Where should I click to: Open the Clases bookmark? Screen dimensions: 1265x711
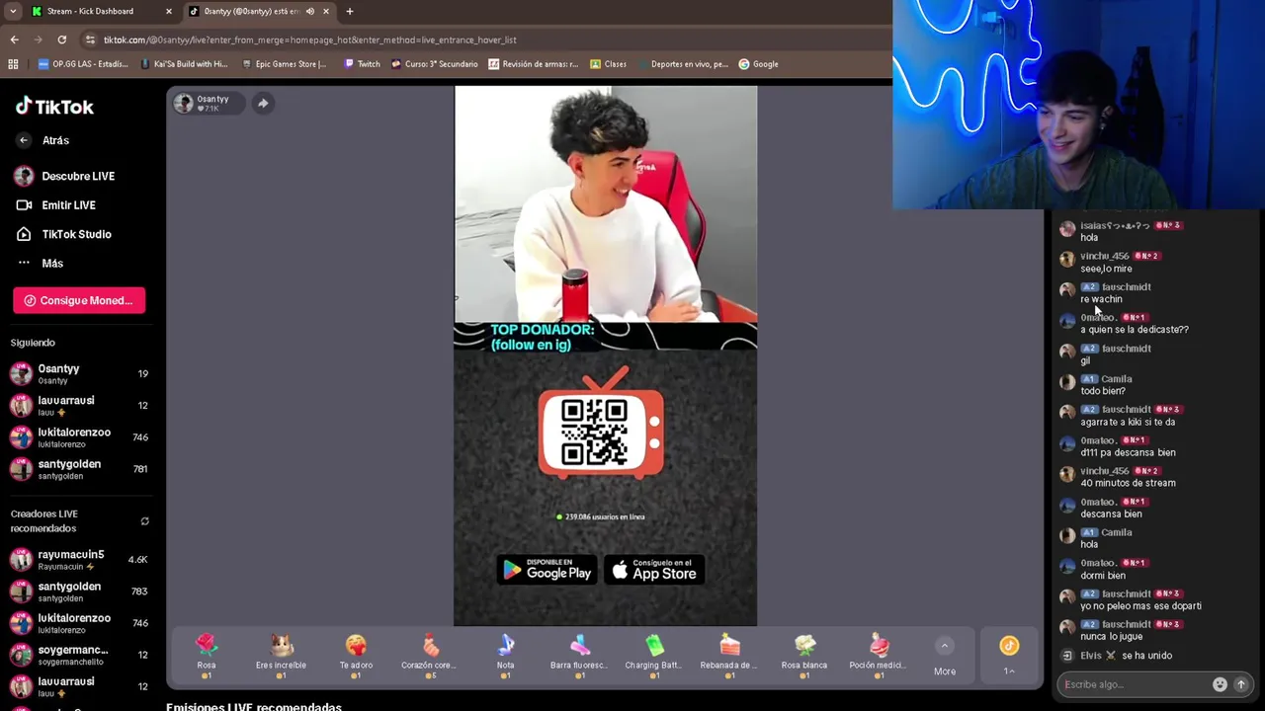click(x=608, y=64)
